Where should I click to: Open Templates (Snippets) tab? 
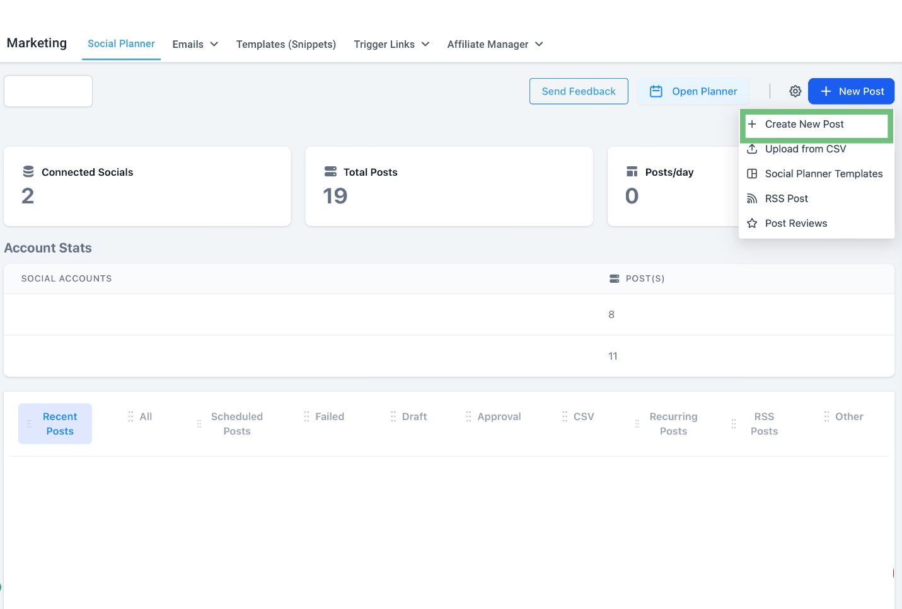(x=286, y=44)
